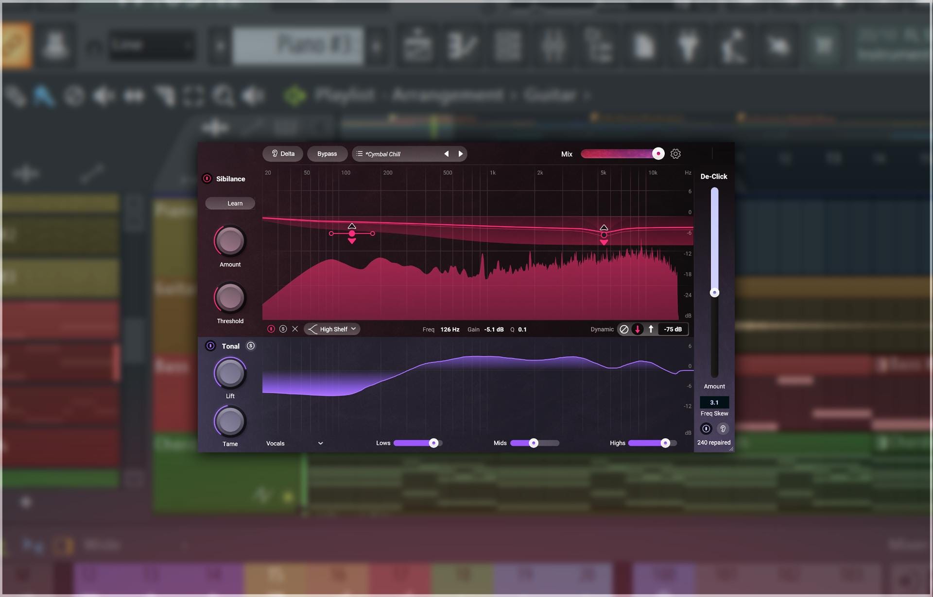Open the High Shelf filter type dropdown

coord(332,329)
